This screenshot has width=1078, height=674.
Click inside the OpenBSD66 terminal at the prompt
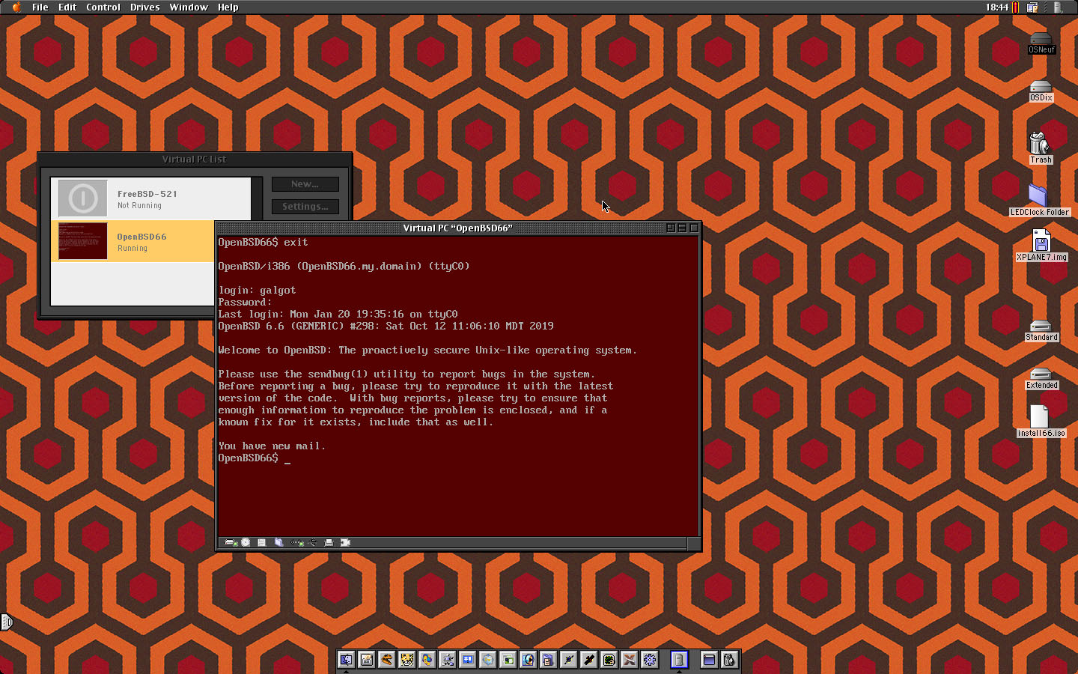point(287,458)
